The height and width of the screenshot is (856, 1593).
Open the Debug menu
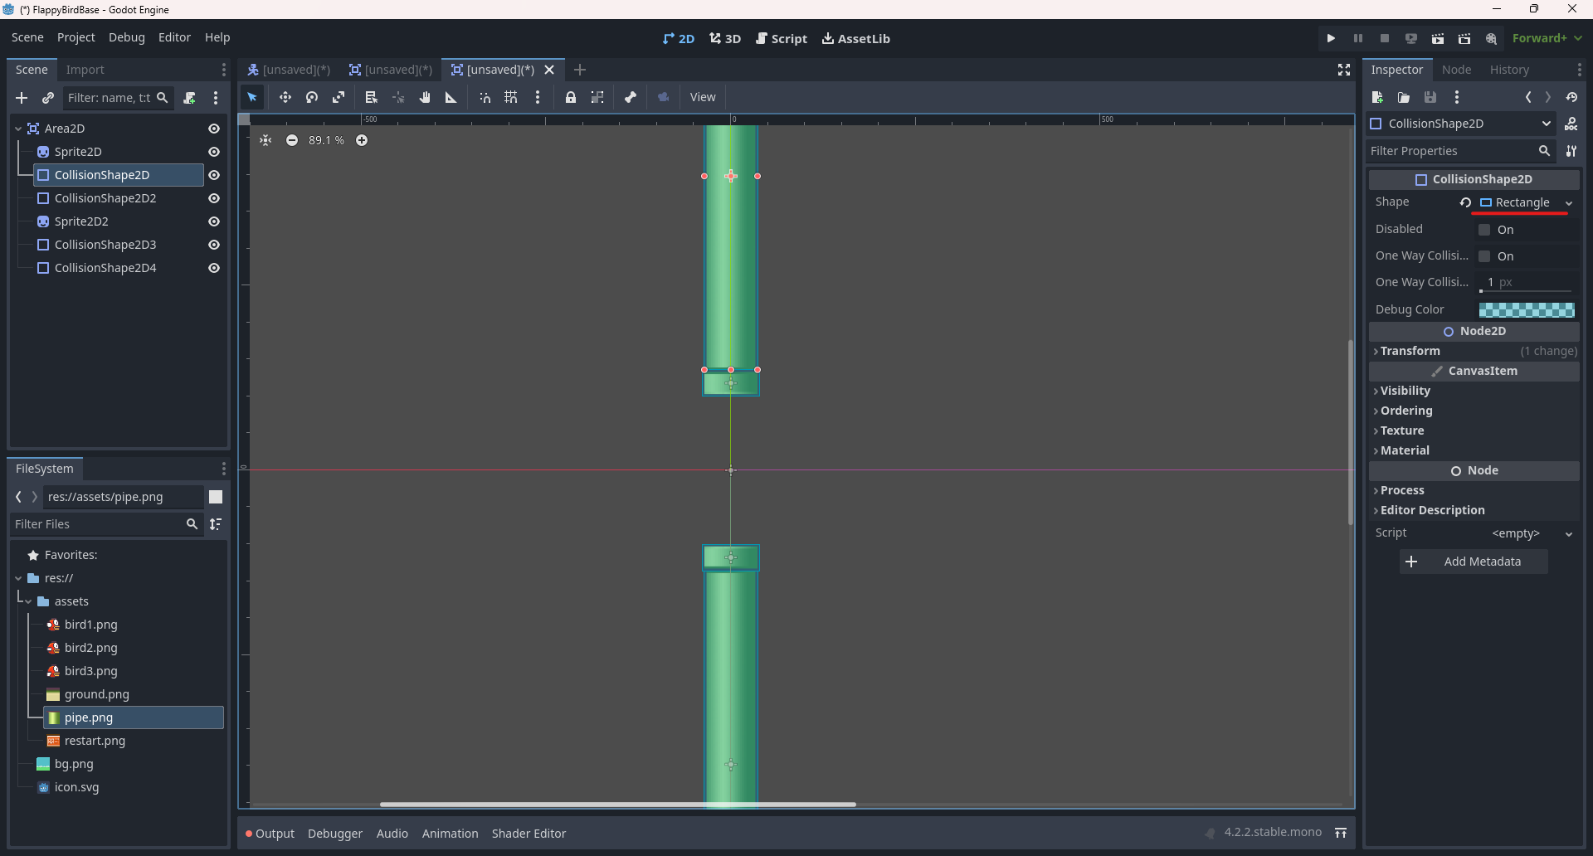126,37
